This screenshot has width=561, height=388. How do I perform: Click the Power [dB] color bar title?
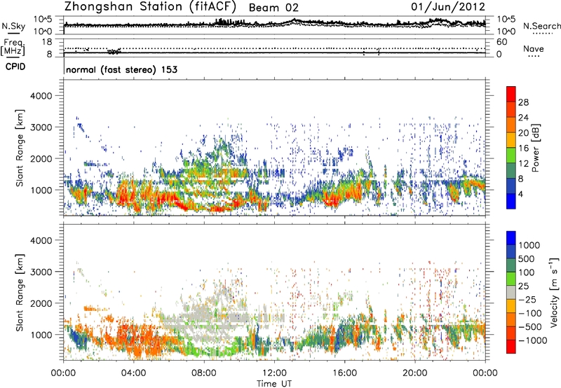(x=535, y=148)
